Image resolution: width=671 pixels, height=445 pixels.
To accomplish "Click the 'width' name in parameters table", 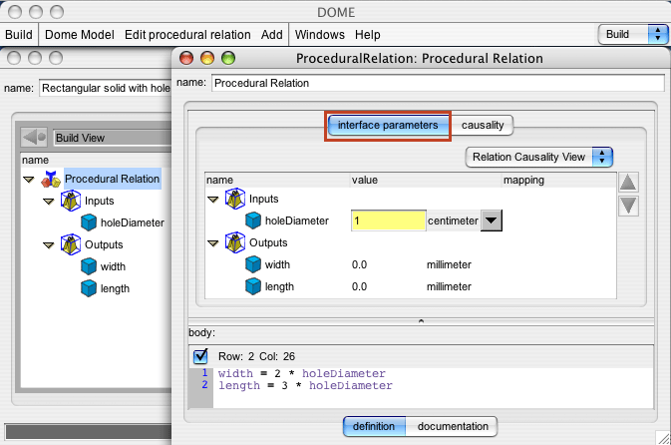I will pyautogui.click(x=277, y=264).
